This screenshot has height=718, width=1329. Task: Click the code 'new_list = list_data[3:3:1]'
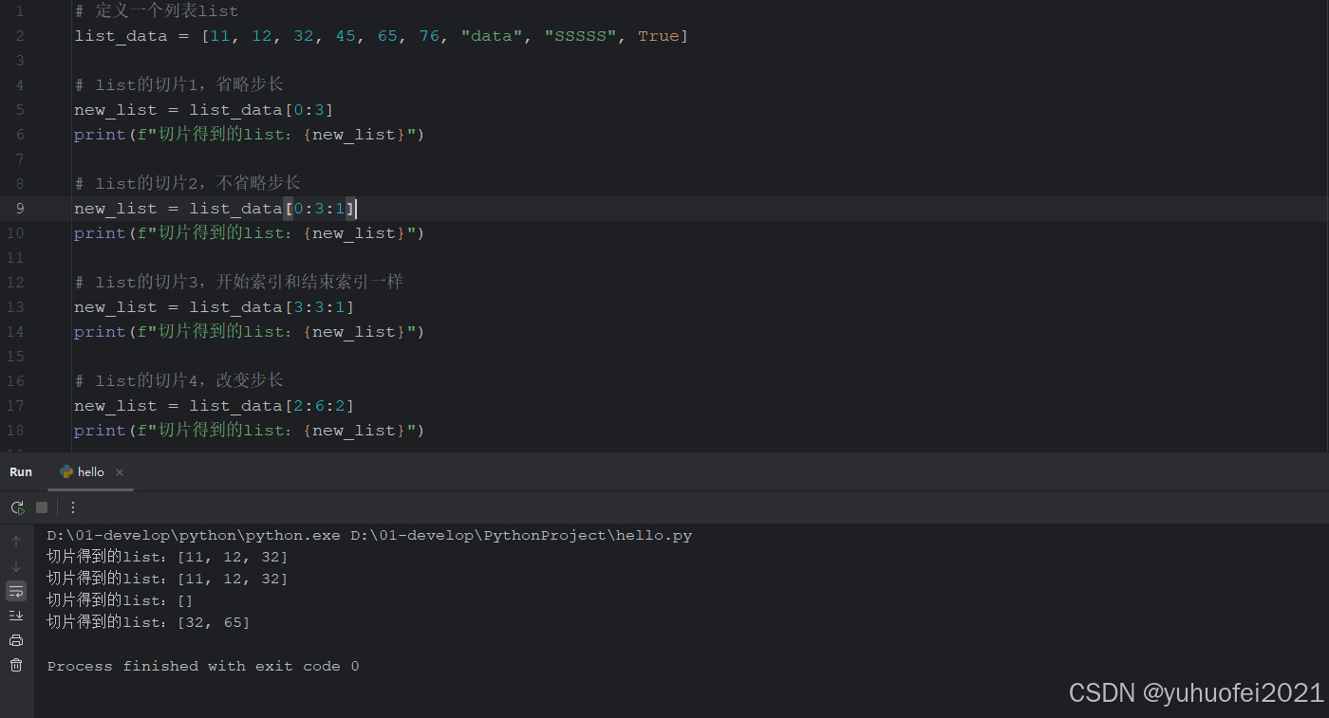(x=215, y=307)
